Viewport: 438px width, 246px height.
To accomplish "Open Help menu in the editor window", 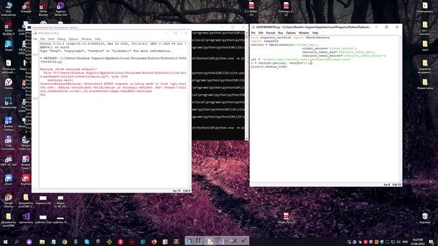I will [315, 33].
